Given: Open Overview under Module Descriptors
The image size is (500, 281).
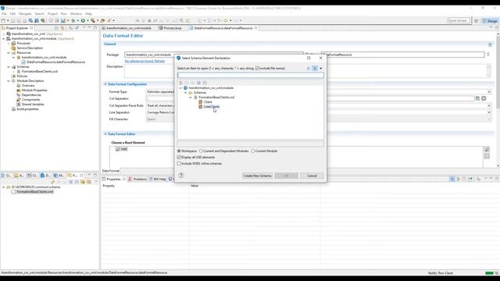Looking at the screenshot, I should 28,85.
